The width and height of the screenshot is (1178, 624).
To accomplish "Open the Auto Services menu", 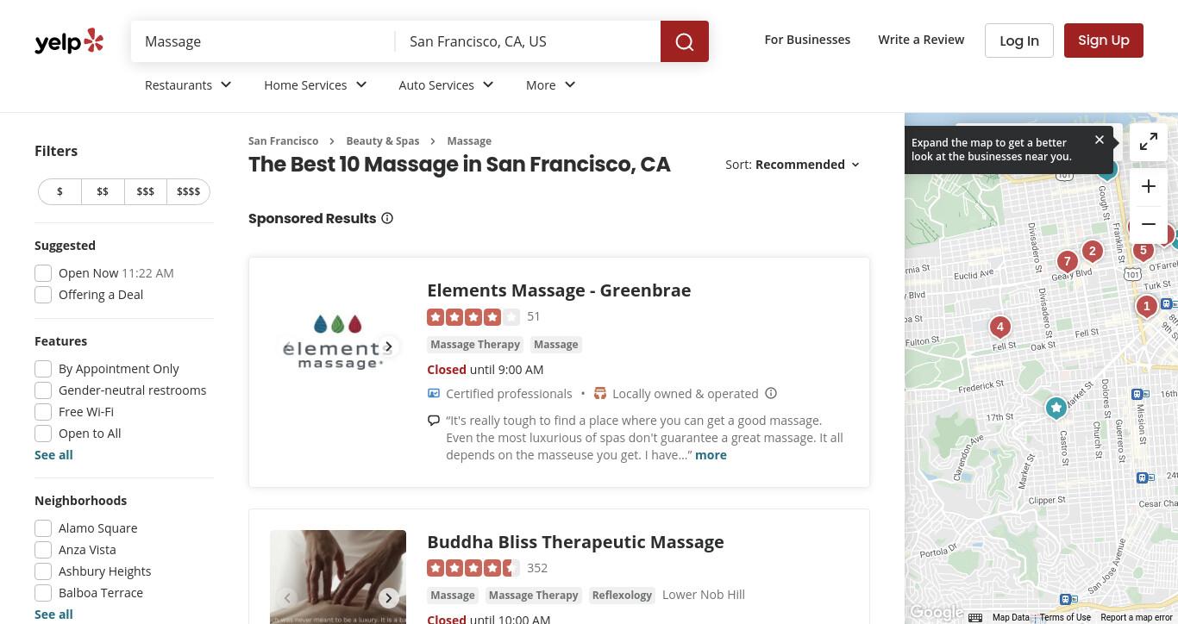I will pyautogui.click(x=447, y=84).
